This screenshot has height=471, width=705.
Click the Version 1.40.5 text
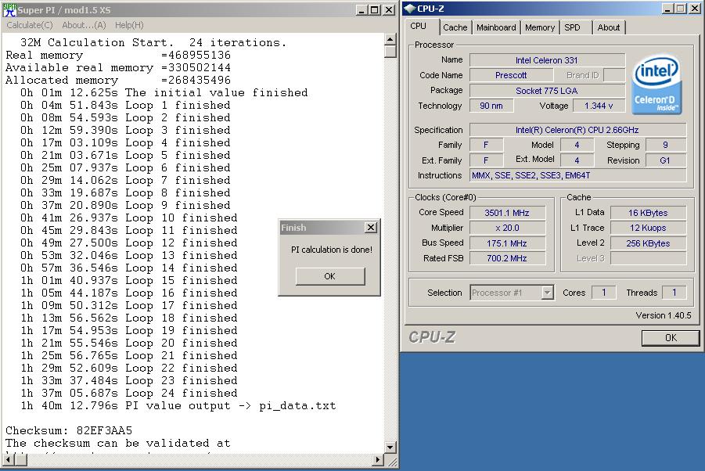(x=664, y=315)
